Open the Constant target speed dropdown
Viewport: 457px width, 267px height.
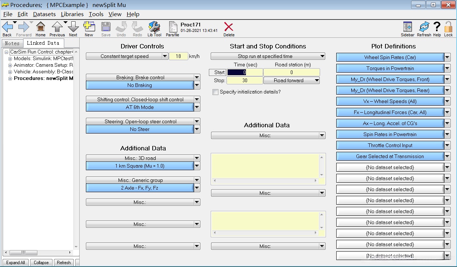click(x=165, y=56)
